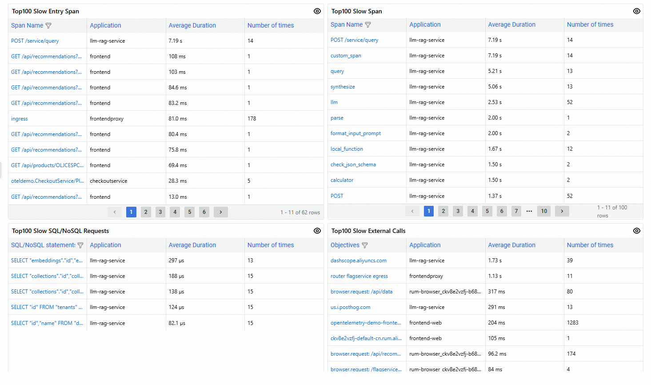Go to previous page in Slow Entry Span pagination
651x385 pixels.
[115, 212]
